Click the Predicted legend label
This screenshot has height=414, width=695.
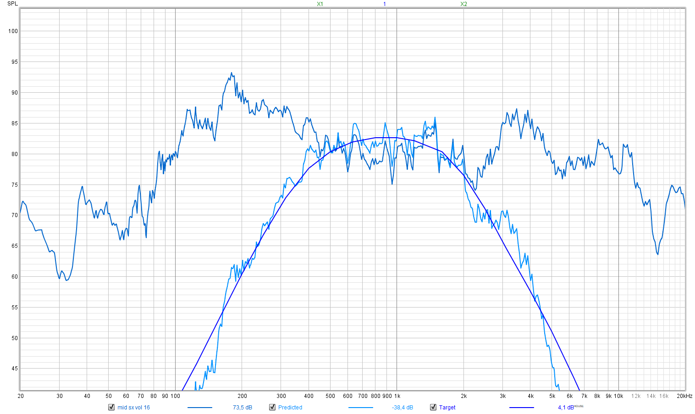click(x=290, y=408)
